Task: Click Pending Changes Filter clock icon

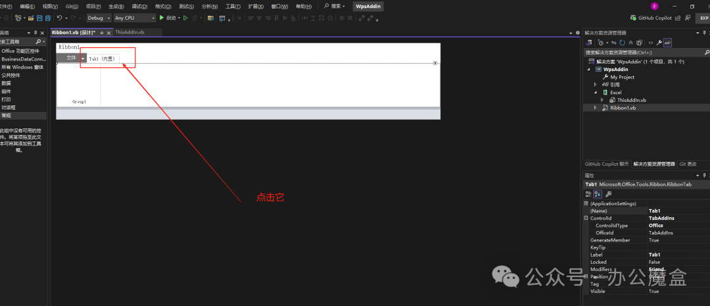Action: (x=600, y=43)
